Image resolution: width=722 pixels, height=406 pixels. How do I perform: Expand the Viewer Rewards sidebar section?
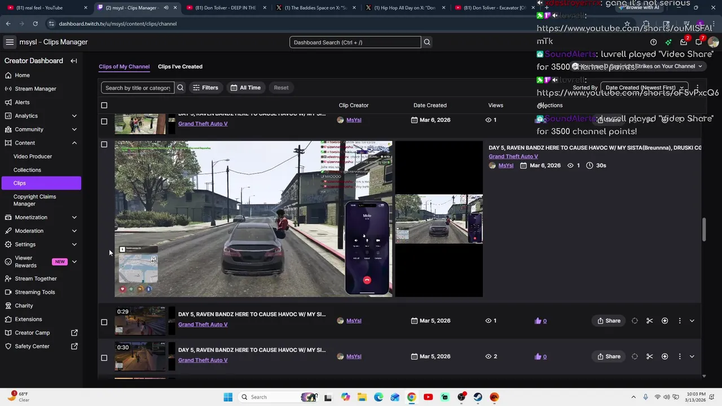(x=74, y=262)
